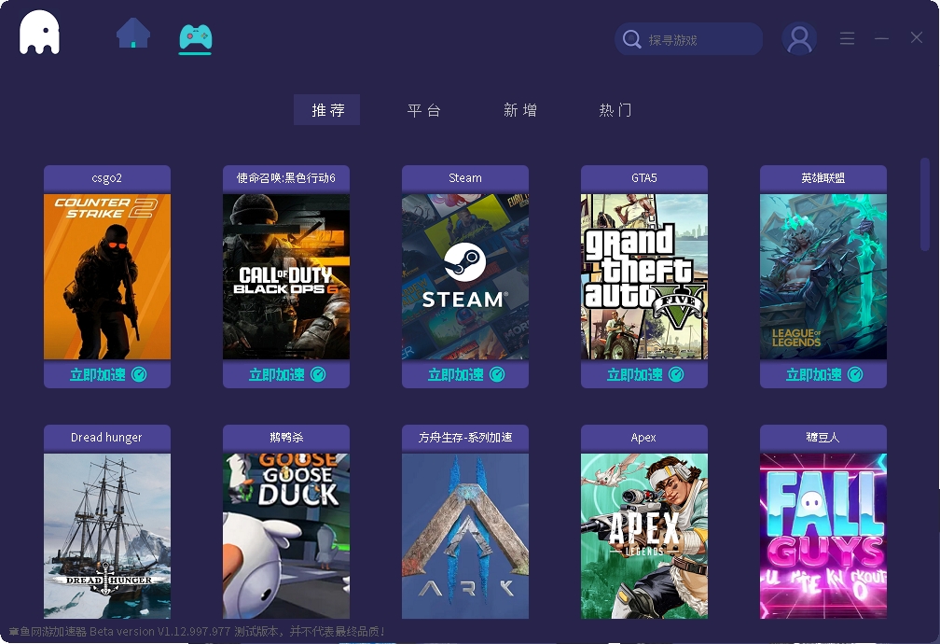Screen dimensions: 940x644
Task: Click the 糖豆人 card title
Action: [x=823, y=438]
